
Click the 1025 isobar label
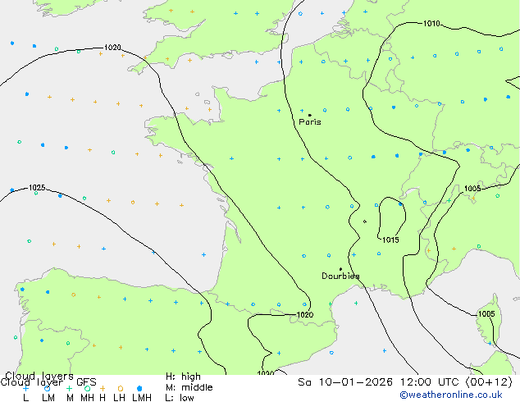(x=37, y=188)
